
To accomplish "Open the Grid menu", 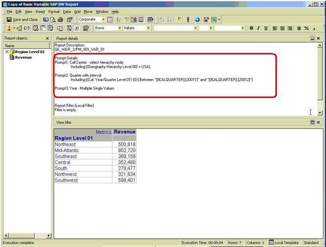I will click(77, 11).
